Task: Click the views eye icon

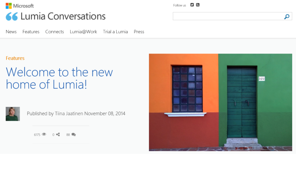Action: 44,134
